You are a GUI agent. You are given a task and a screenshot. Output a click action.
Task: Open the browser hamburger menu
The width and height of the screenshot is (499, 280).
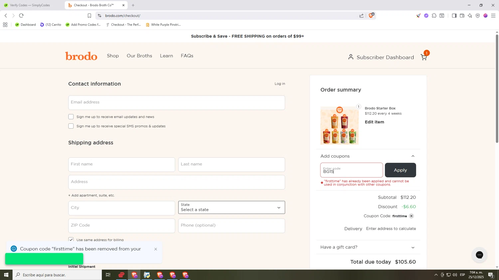(x=493, y=16)
